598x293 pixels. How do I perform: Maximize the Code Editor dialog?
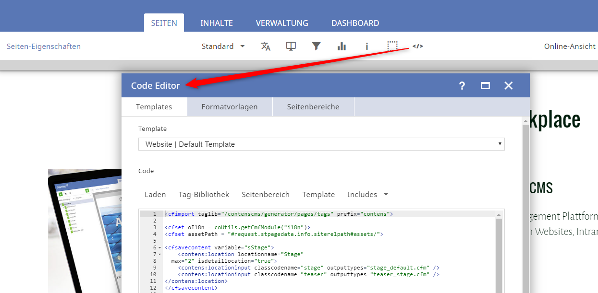pyautogui.click(x=485, y=86)
